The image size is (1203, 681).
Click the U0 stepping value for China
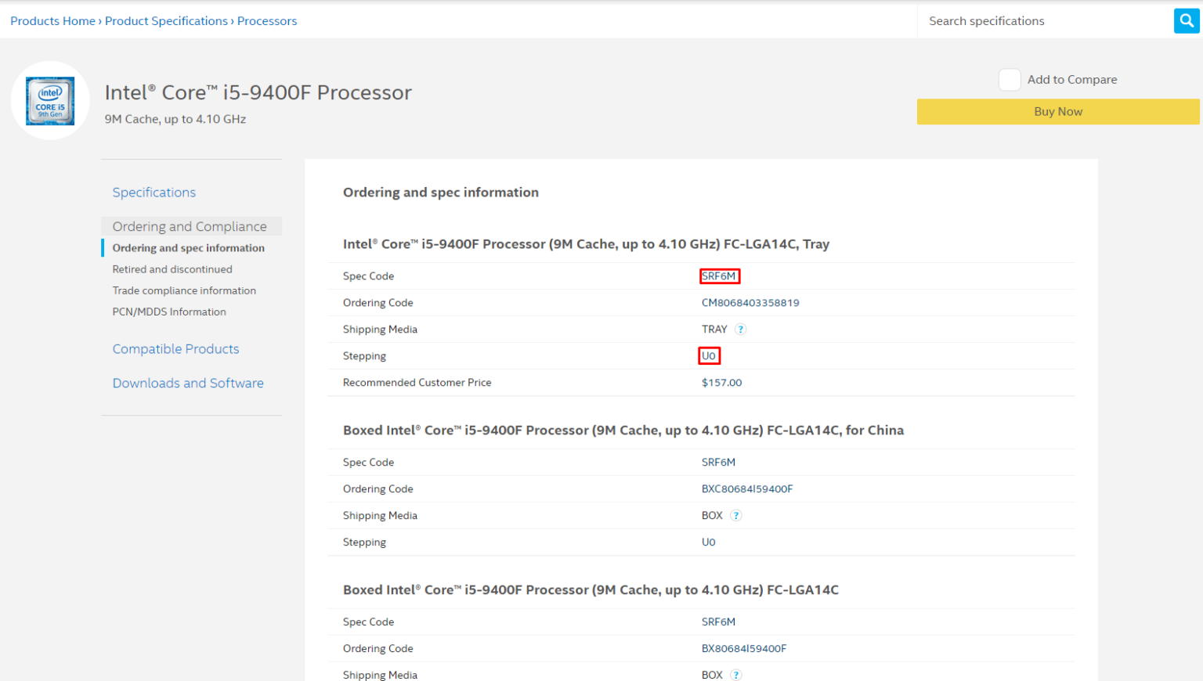click(709, 542)
